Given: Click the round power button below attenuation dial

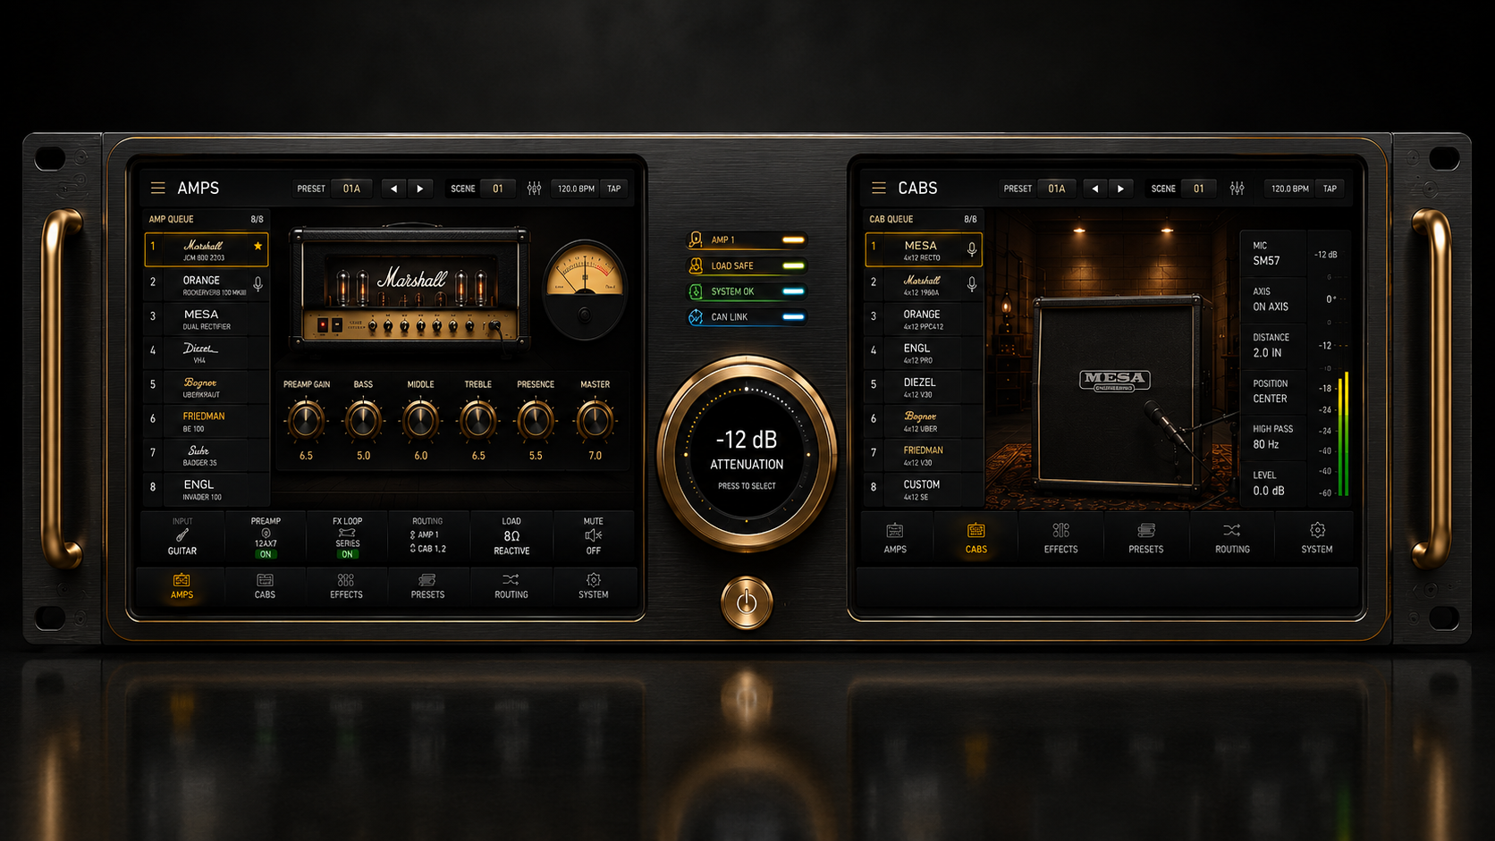Looking at the screenshot, I should [747, 602].
